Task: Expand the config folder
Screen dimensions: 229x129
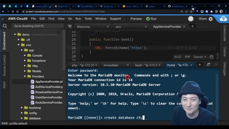Action: 22,113
